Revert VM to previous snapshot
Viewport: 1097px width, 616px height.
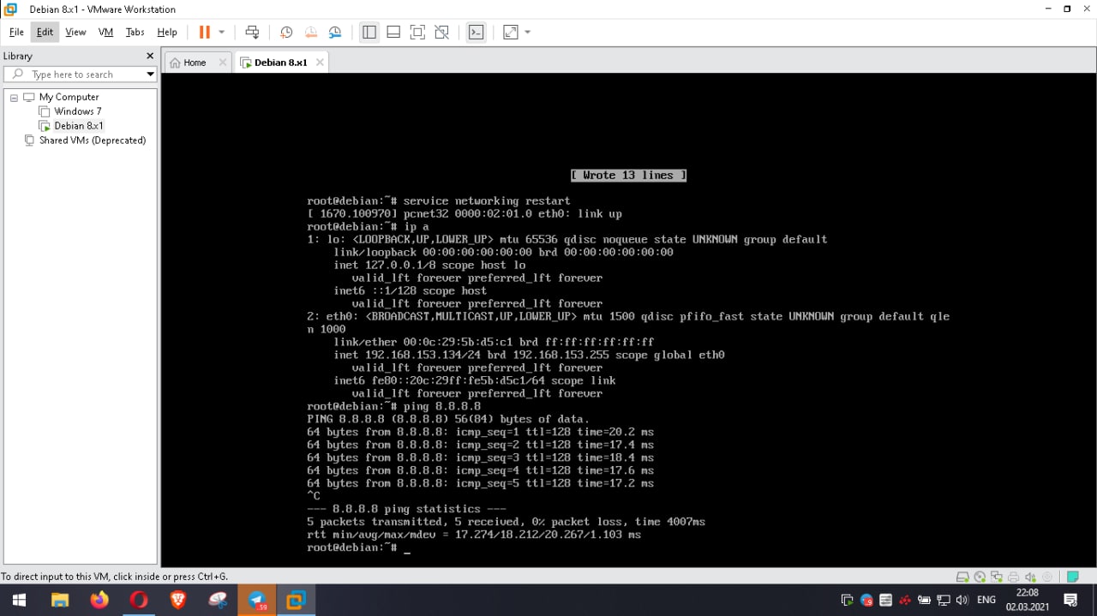[311, 32]
